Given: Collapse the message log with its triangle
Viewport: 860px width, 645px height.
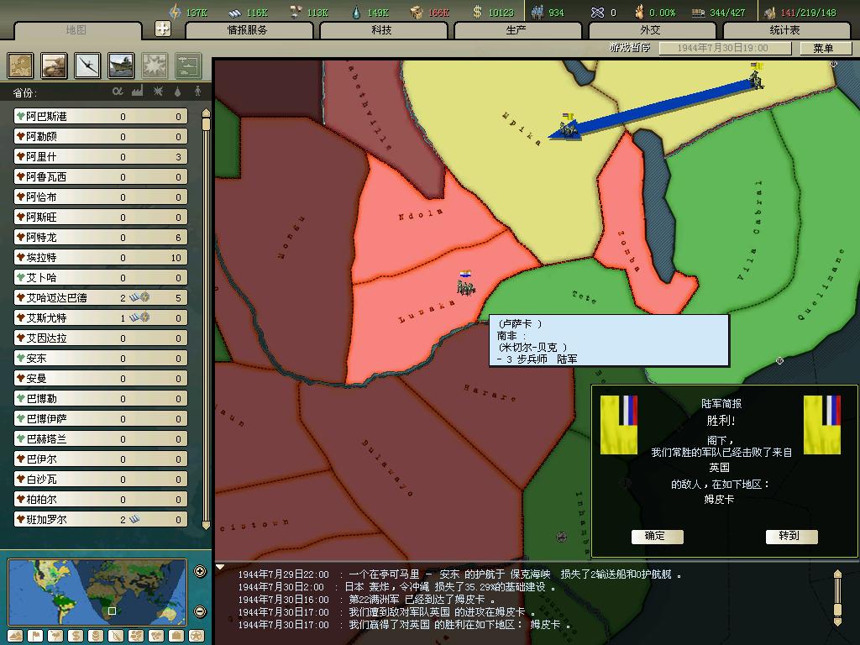Looking at the screenshot, I should click(221, 568).
